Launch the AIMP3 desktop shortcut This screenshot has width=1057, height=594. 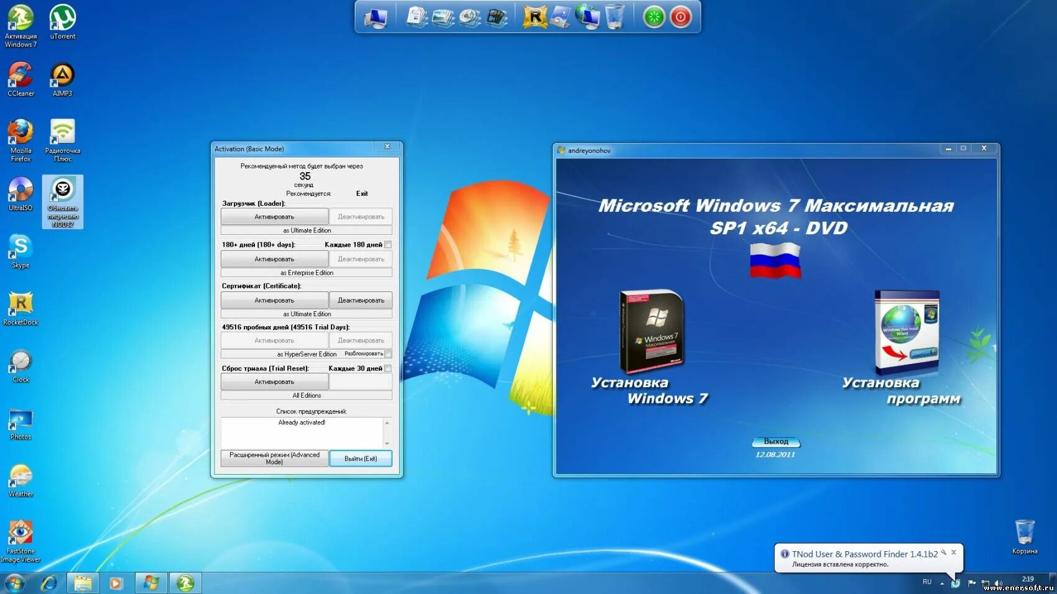pos(62,79)
